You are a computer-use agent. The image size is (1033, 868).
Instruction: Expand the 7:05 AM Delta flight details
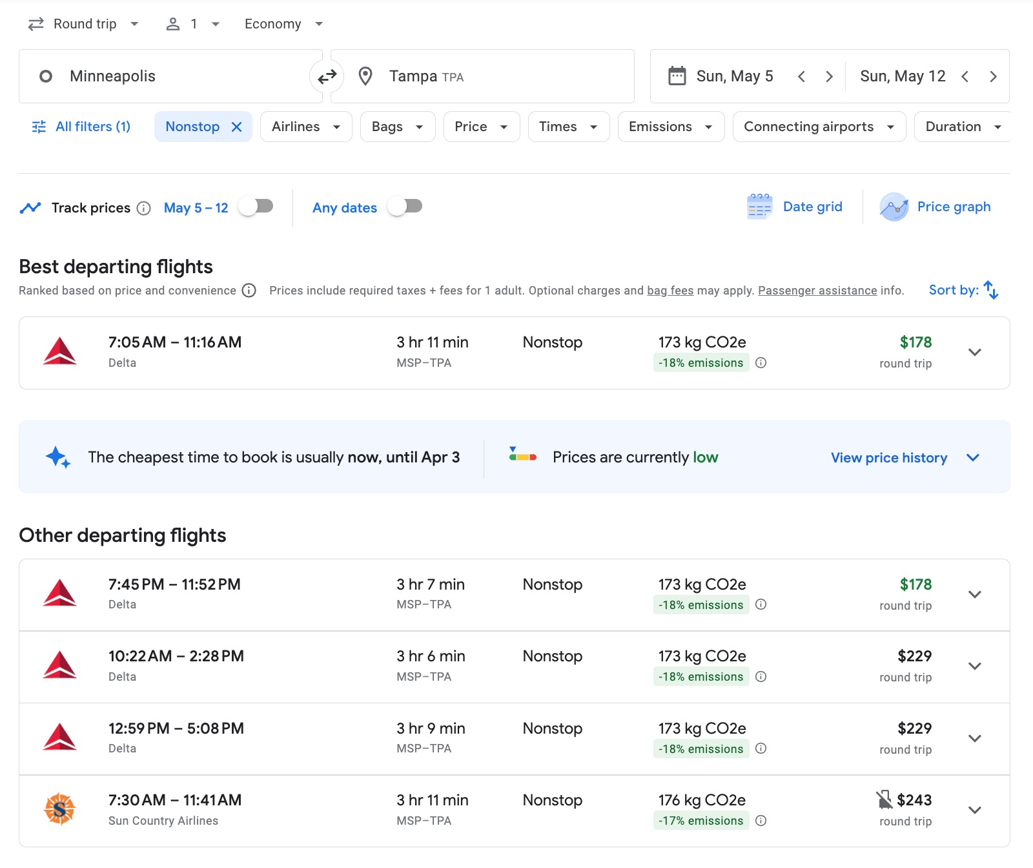974,353
